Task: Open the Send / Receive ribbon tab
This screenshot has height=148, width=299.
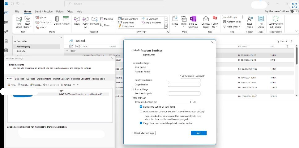Action: tap(44, 12)
